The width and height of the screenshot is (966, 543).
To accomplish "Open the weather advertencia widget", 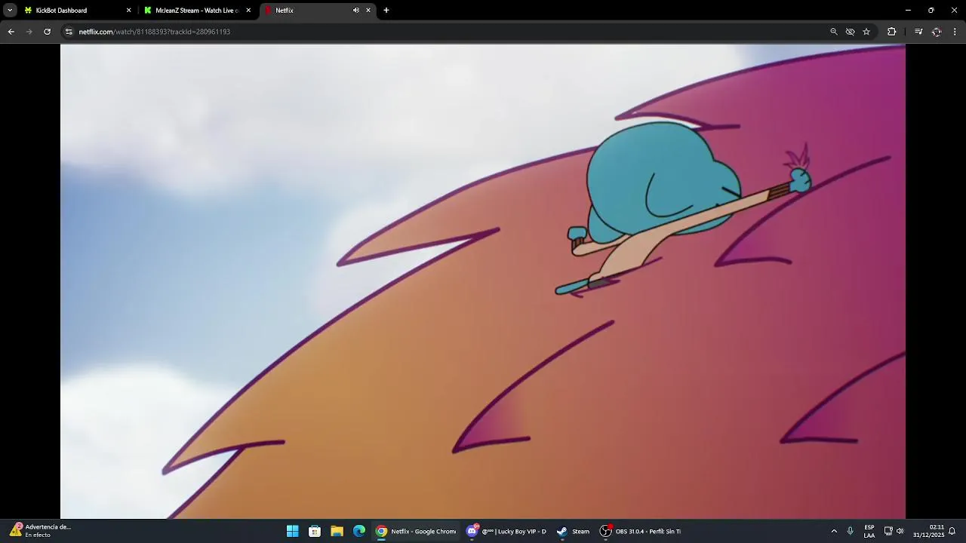I will pos(41,531).
